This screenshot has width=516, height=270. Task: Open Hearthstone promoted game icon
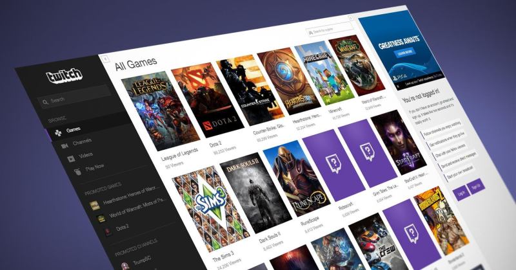95,206
